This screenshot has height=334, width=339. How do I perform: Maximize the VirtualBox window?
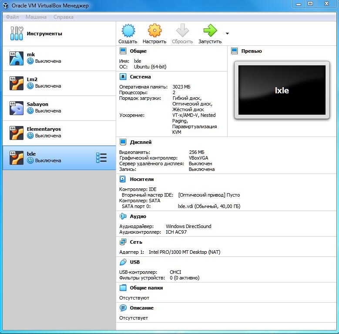pos(310,3)
